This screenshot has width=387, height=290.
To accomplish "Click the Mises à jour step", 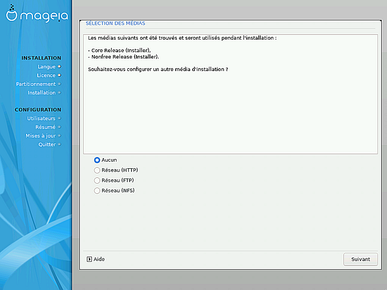I will (x=41, y=136).
